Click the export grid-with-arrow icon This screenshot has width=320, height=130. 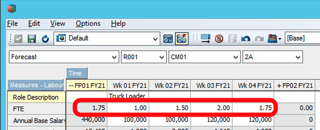pos(206,38)
